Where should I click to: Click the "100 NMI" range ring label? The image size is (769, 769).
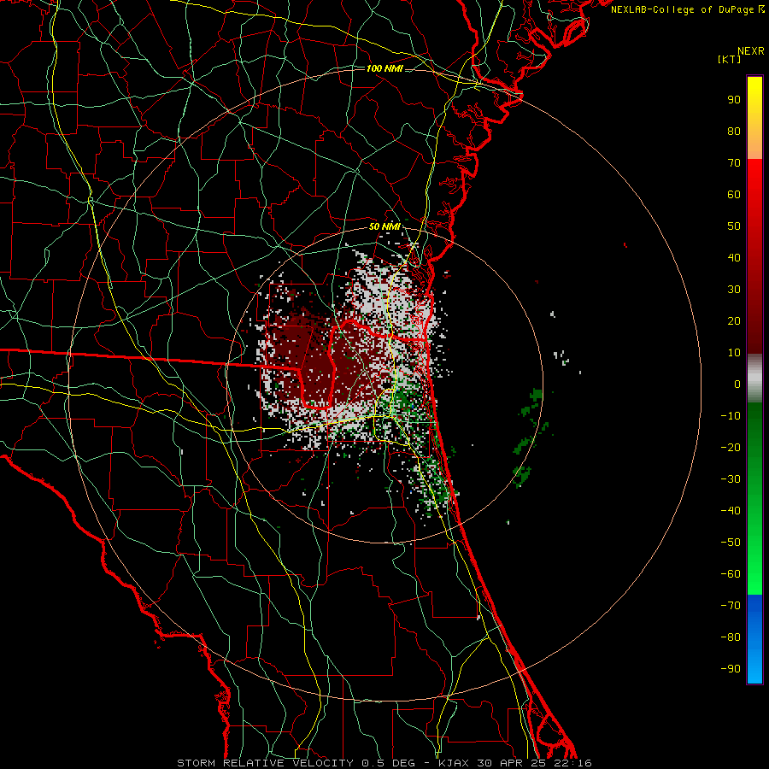coord(384,68)
